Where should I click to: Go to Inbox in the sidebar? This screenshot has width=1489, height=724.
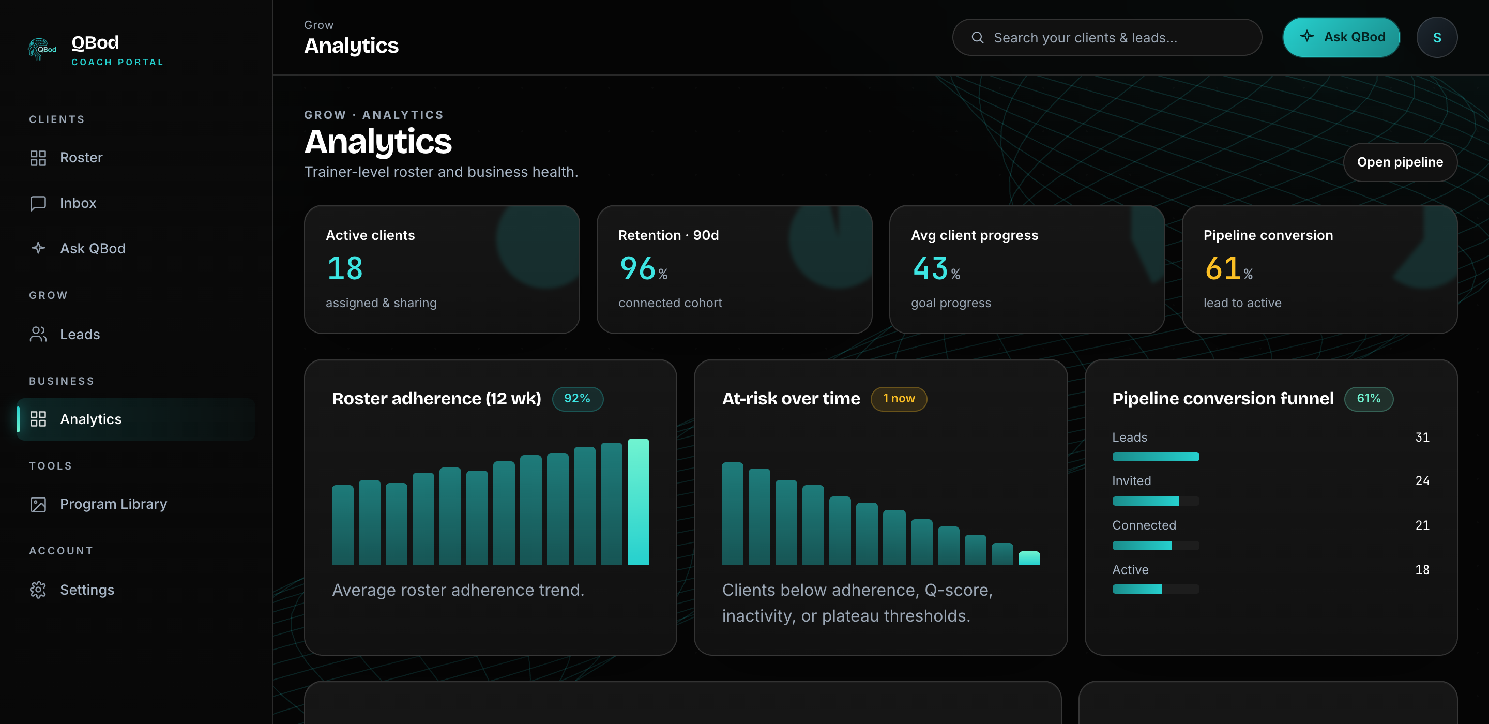pyautogui.click(x=136, y=203)
